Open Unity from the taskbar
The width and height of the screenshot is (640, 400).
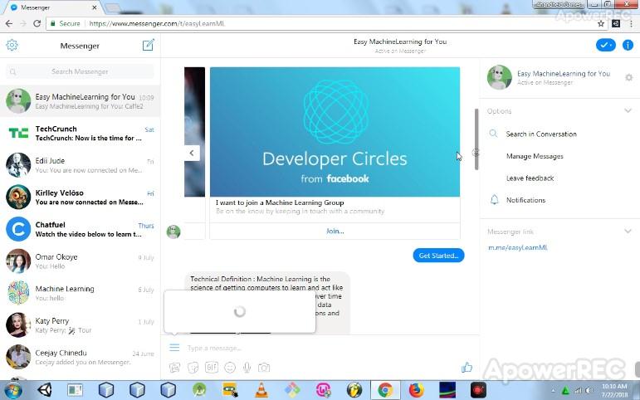coord(45,391)
